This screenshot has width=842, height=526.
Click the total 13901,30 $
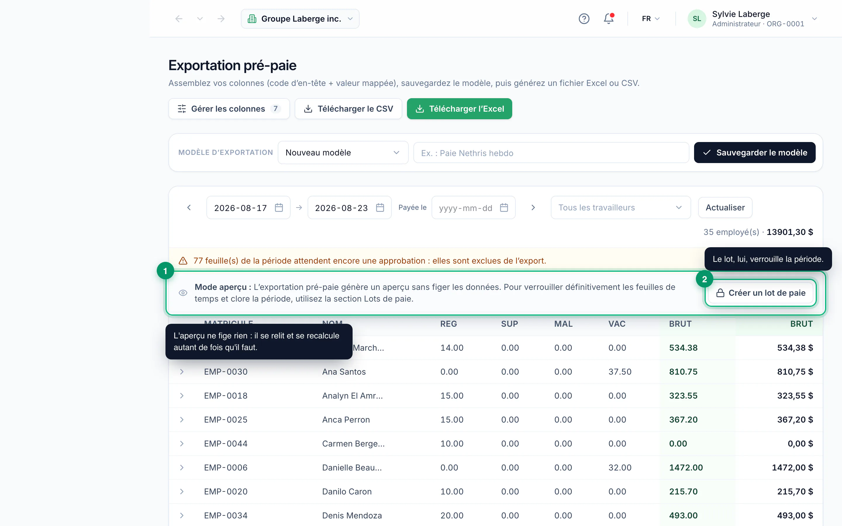(x=790, y=232)
